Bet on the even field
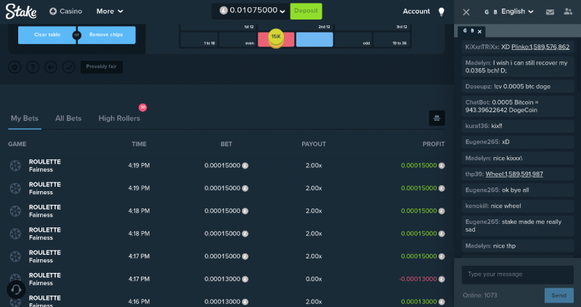 tap(237, 39)
